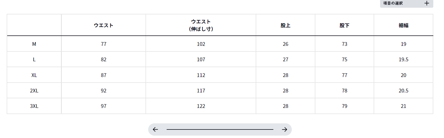
Task: Click the 股上 column header
Action: tap(285, 25)
